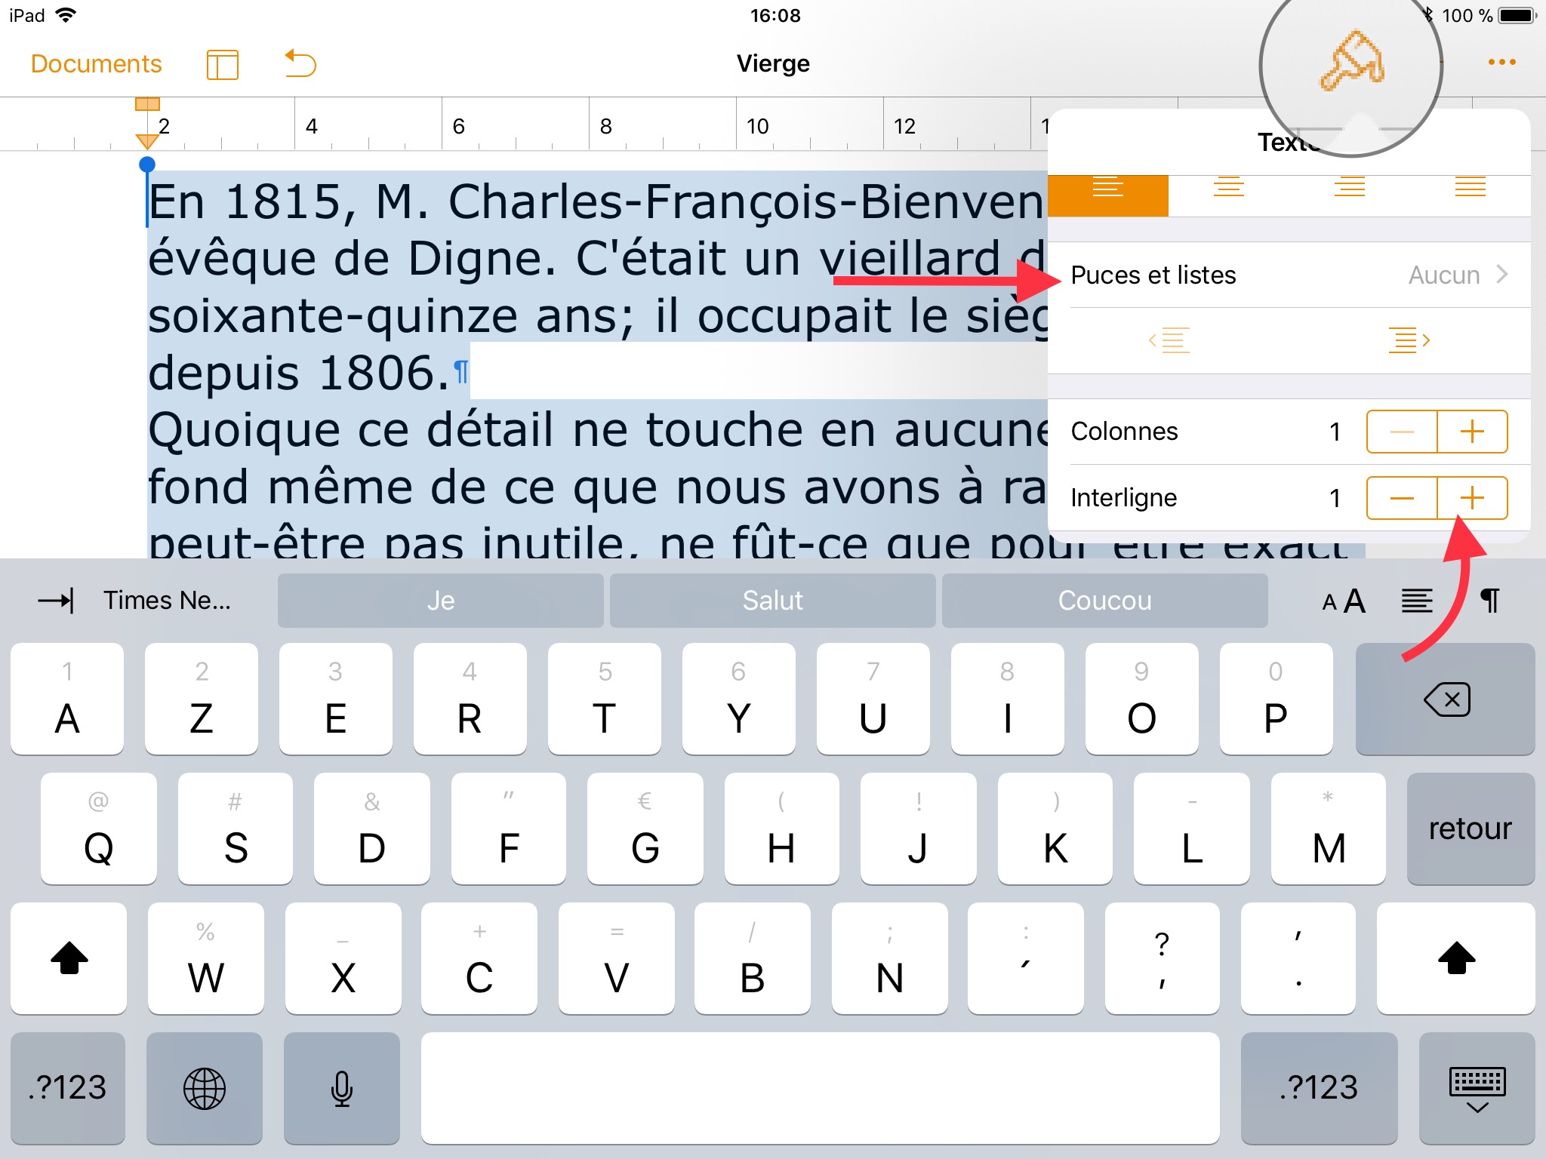
Task: Go back to Documents
Action: [96, 64]
